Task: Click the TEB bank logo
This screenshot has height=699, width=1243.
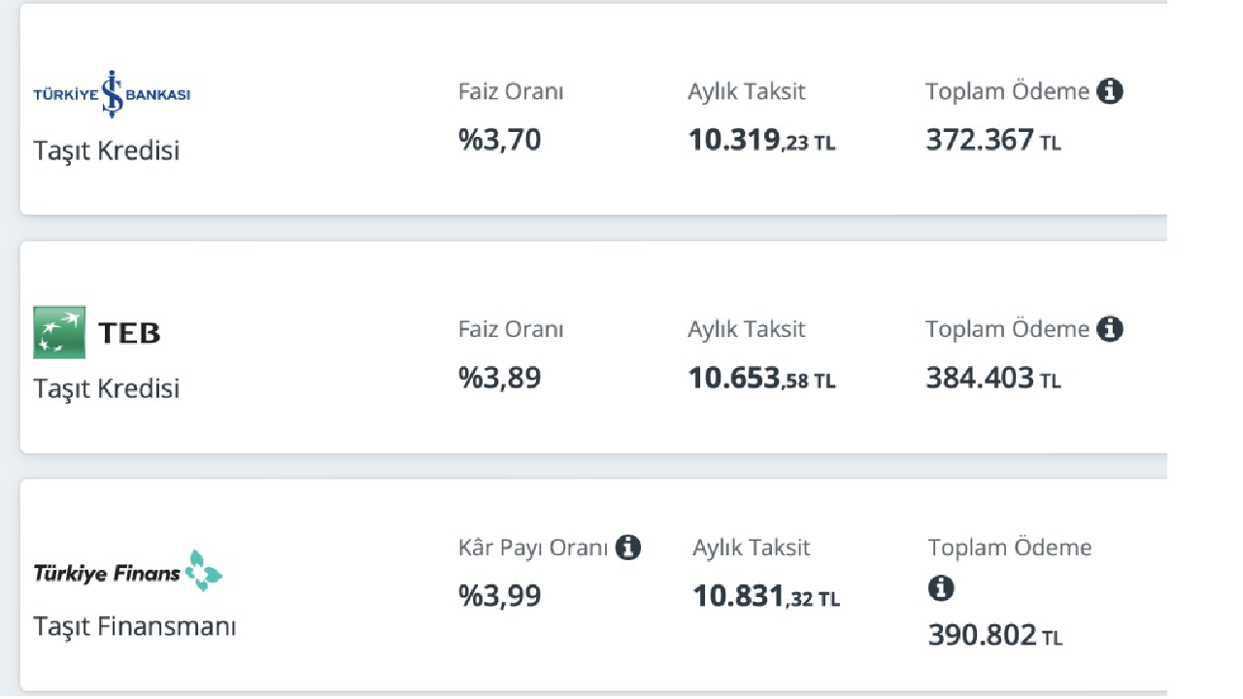Action: (x=97, y=333)
